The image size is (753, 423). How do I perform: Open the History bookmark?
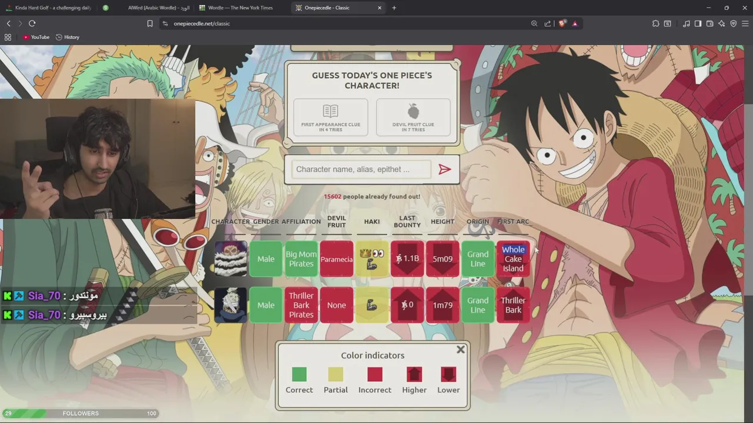[x=67, y=37]
